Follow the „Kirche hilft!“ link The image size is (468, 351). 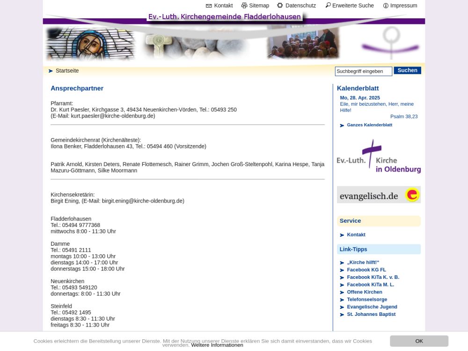[363, 263]
